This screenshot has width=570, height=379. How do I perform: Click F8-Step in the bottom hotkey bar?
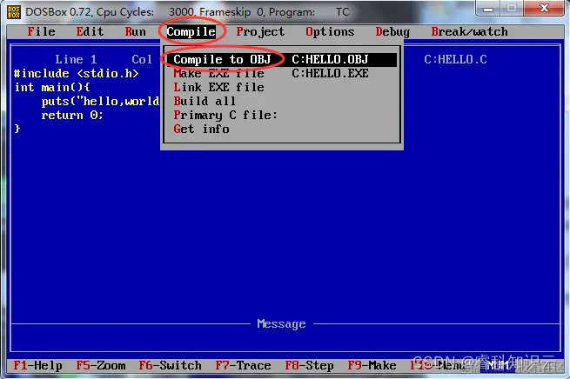pos(309,366)
